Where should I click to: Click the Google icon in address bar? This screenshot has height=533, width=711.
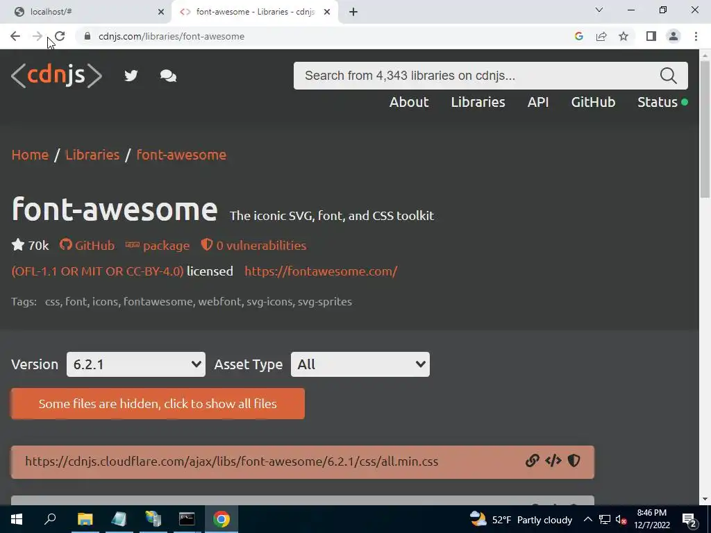tap(578, 36)
